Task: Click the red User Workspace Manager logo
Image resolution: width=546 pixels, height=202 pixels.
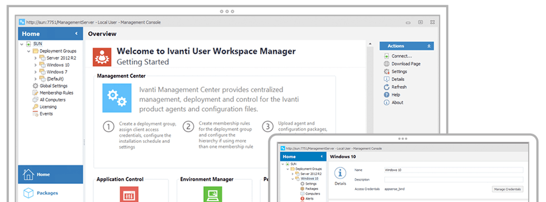Action: coord(102,57)
